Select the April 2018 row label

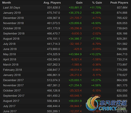click(x=10, y=60)
